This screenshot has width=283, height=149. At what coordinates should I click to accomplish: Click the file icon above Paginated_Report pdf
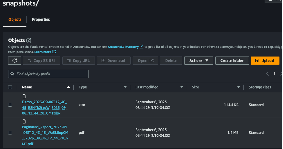[x=24, y=121]
